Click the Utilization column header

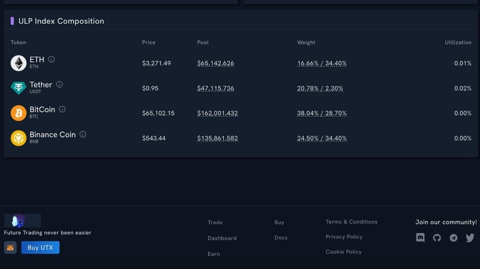point(458,42)
